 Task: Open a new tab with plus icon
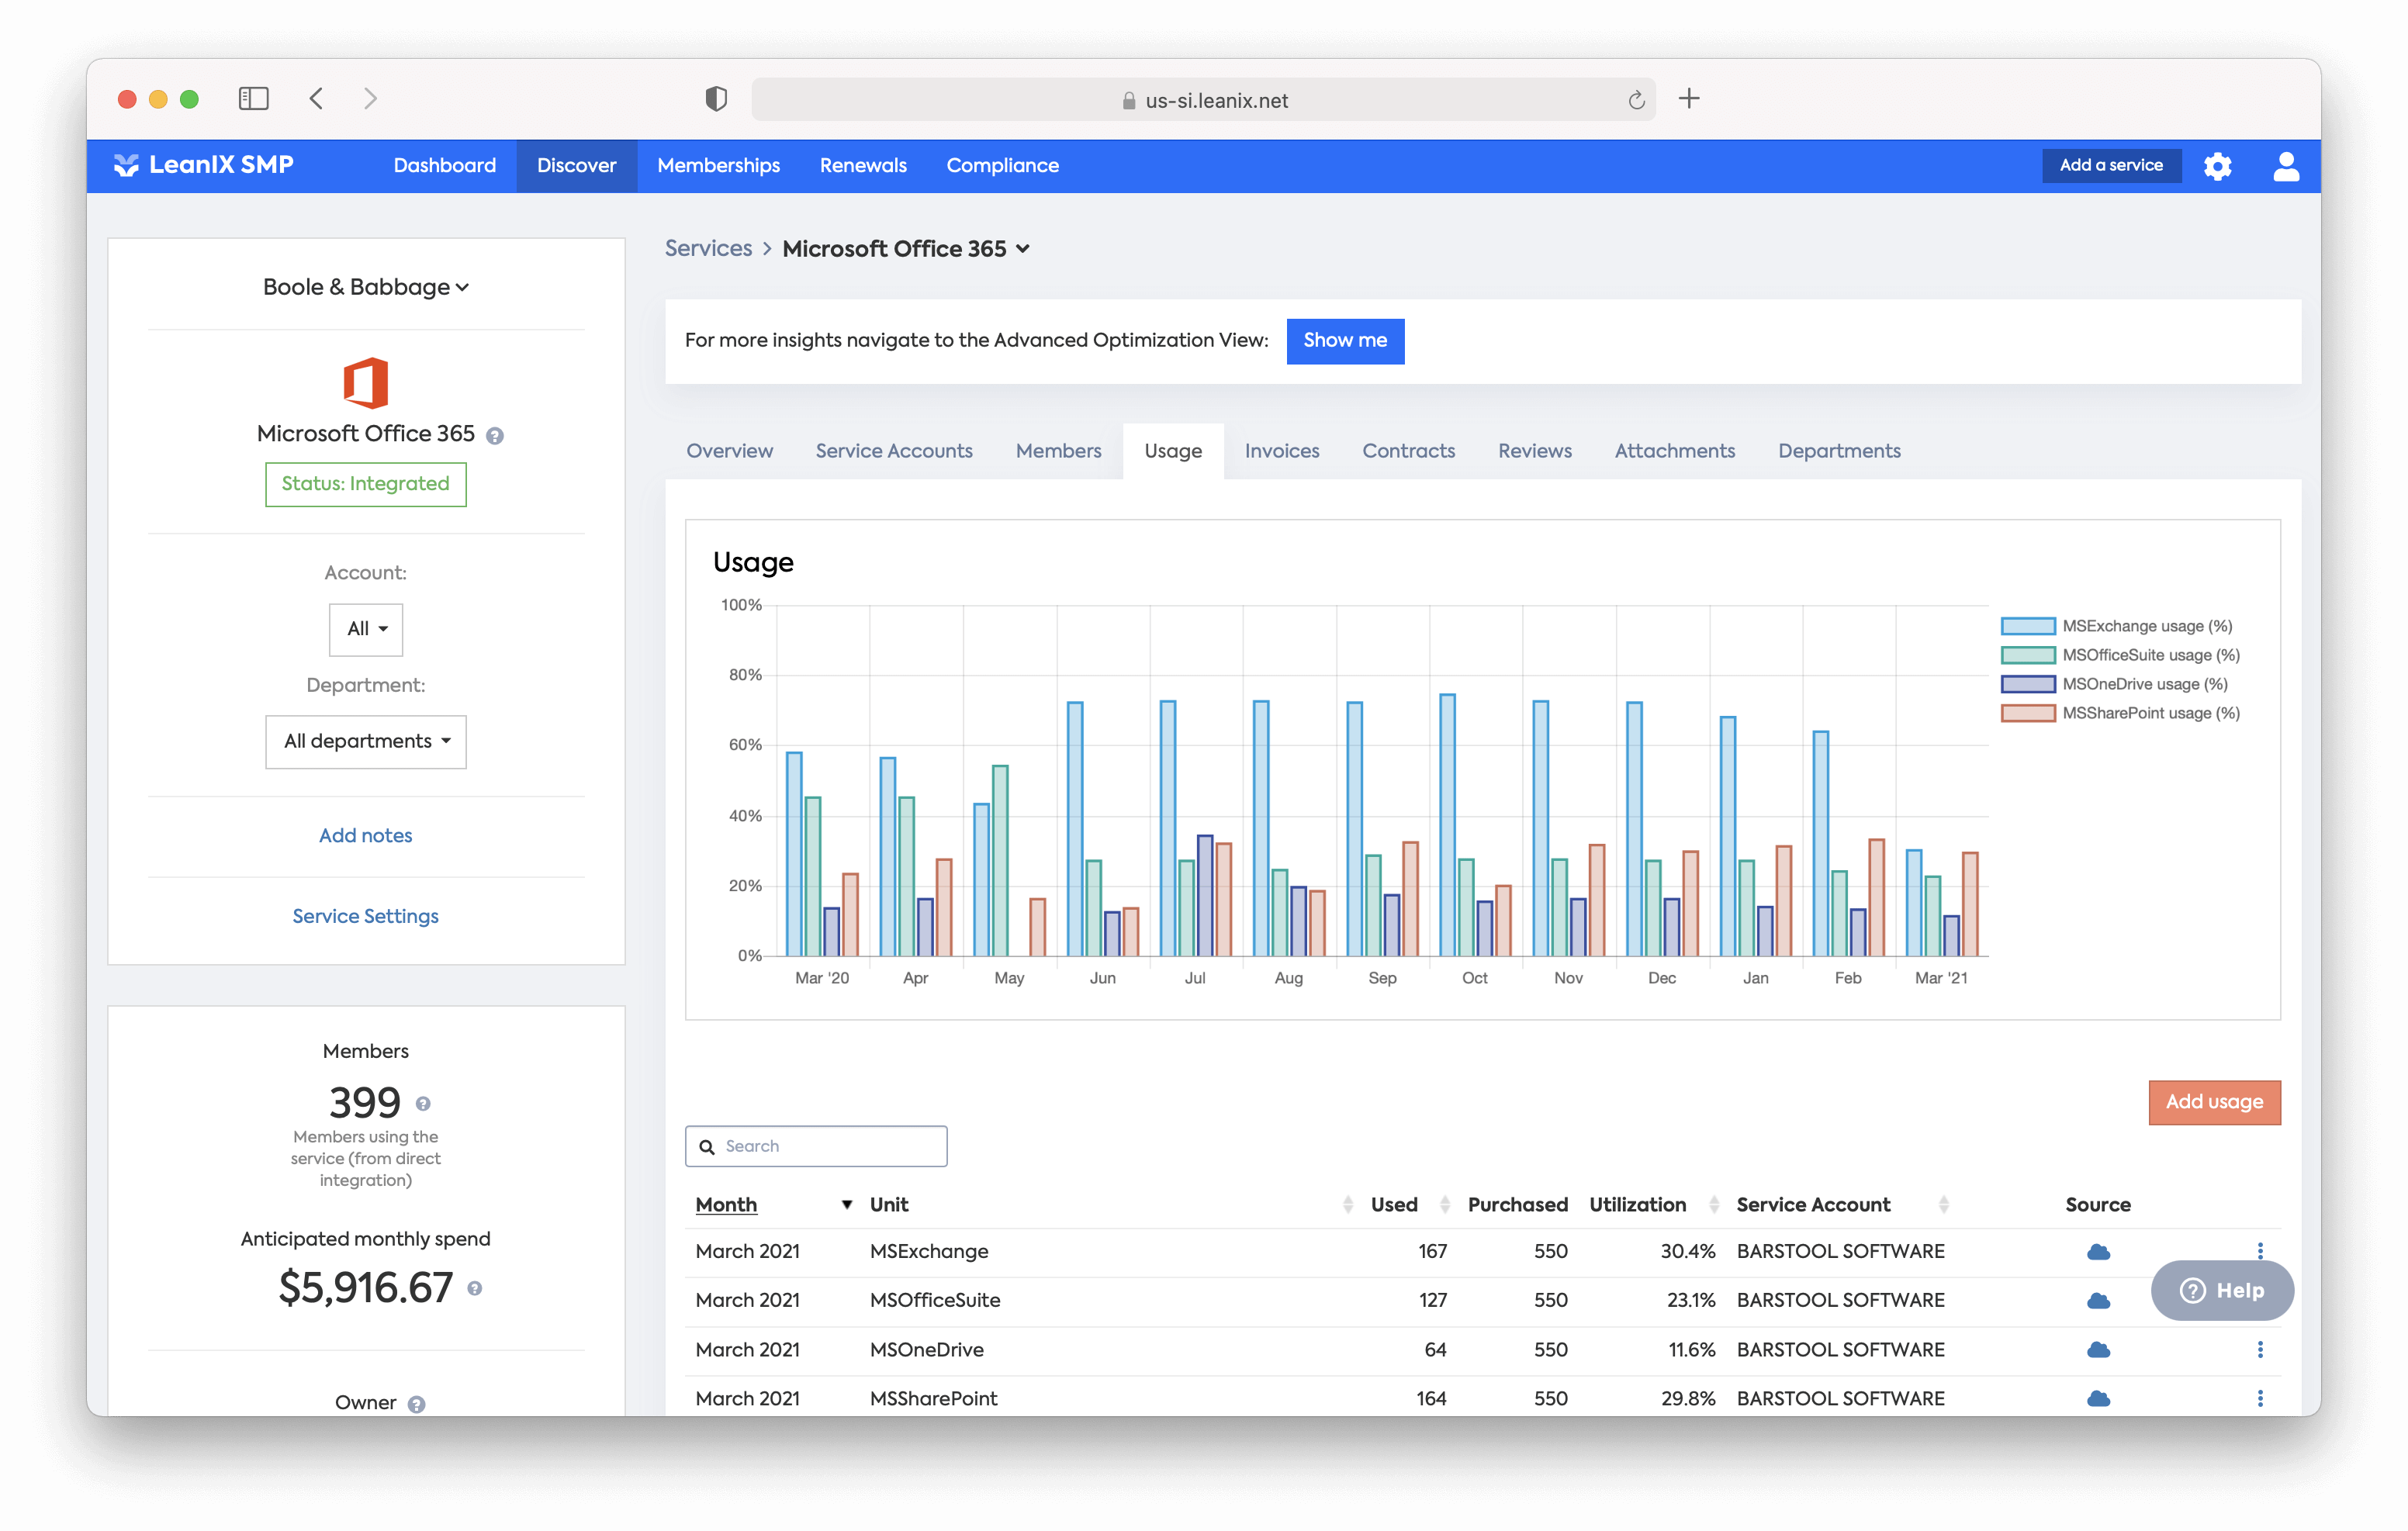(x=1689, y=98)
